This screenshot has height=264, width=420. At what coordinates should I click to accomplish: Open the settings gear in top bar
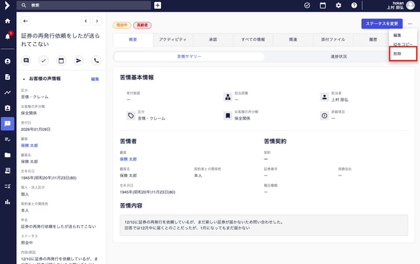338,5
